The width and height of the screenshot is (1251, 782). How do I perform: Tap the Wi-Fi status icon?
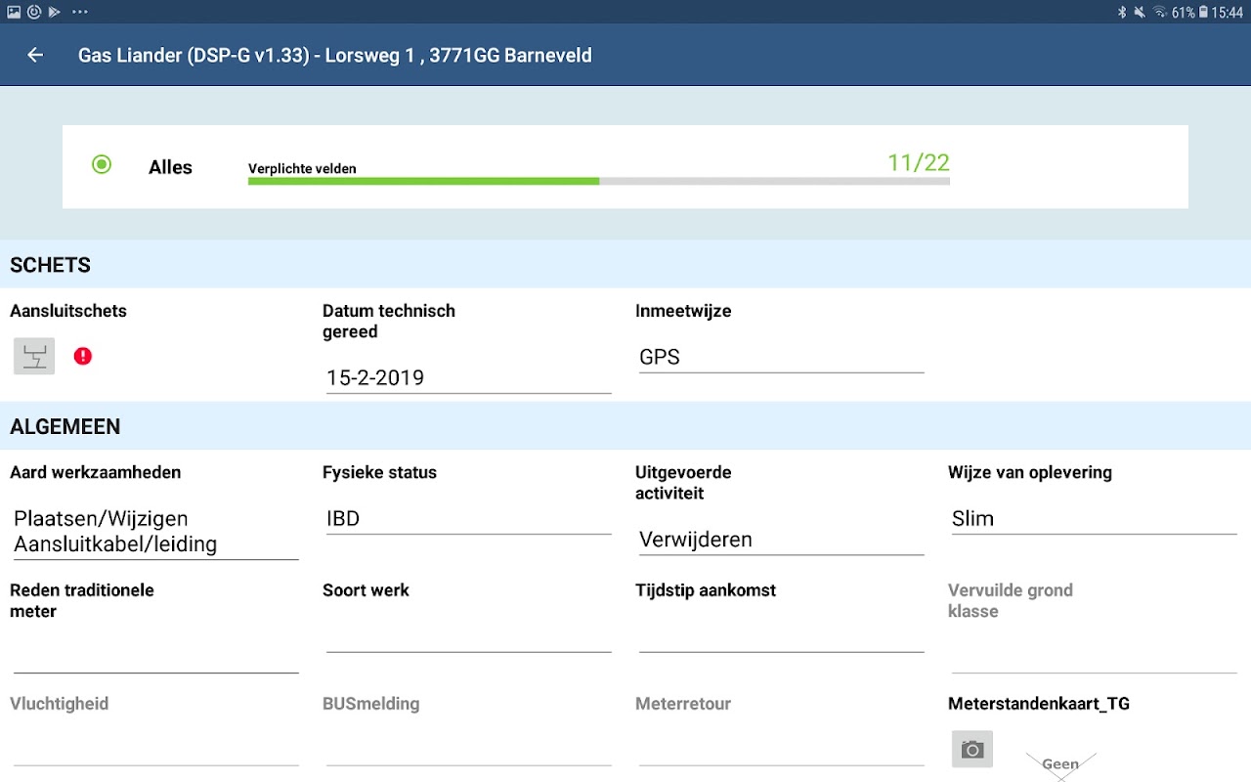click(1160, 12)
